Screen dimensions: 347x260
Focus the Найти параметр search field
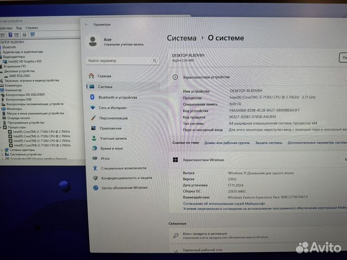[122, 61]
